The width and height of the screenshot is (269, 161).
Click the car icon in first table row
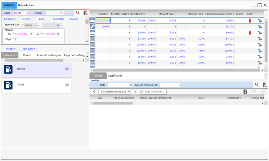coord(92,20)
